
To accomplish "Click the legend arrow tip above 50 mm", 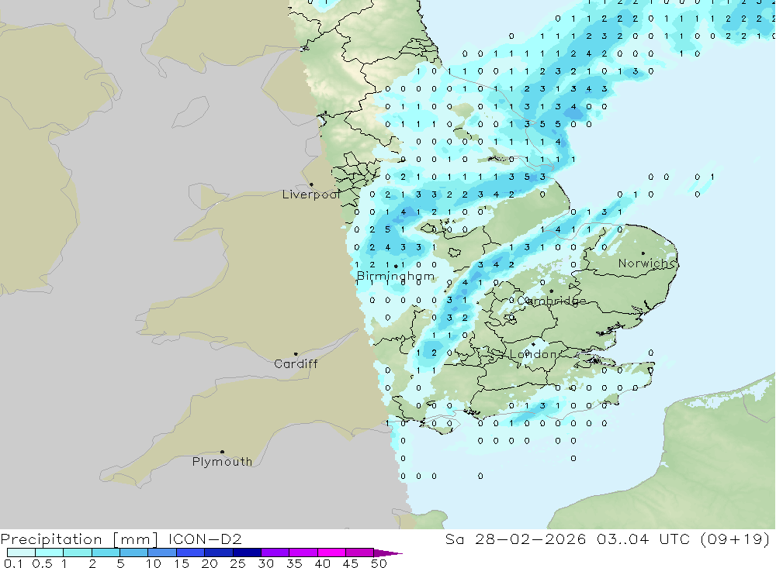I will coord(388,553).
